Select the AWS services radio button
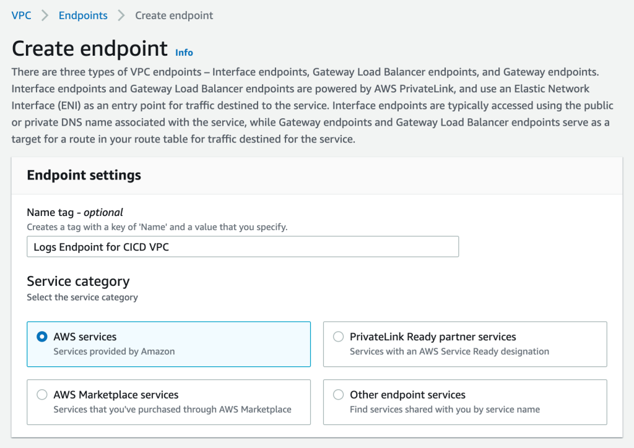 42,337
